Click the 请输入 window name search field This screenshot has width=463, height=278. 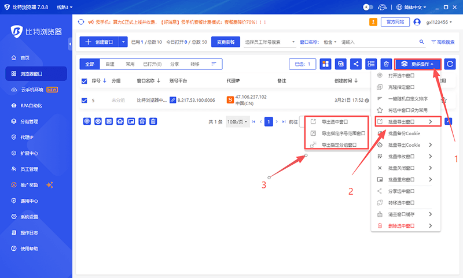click(x=376, y=42)
